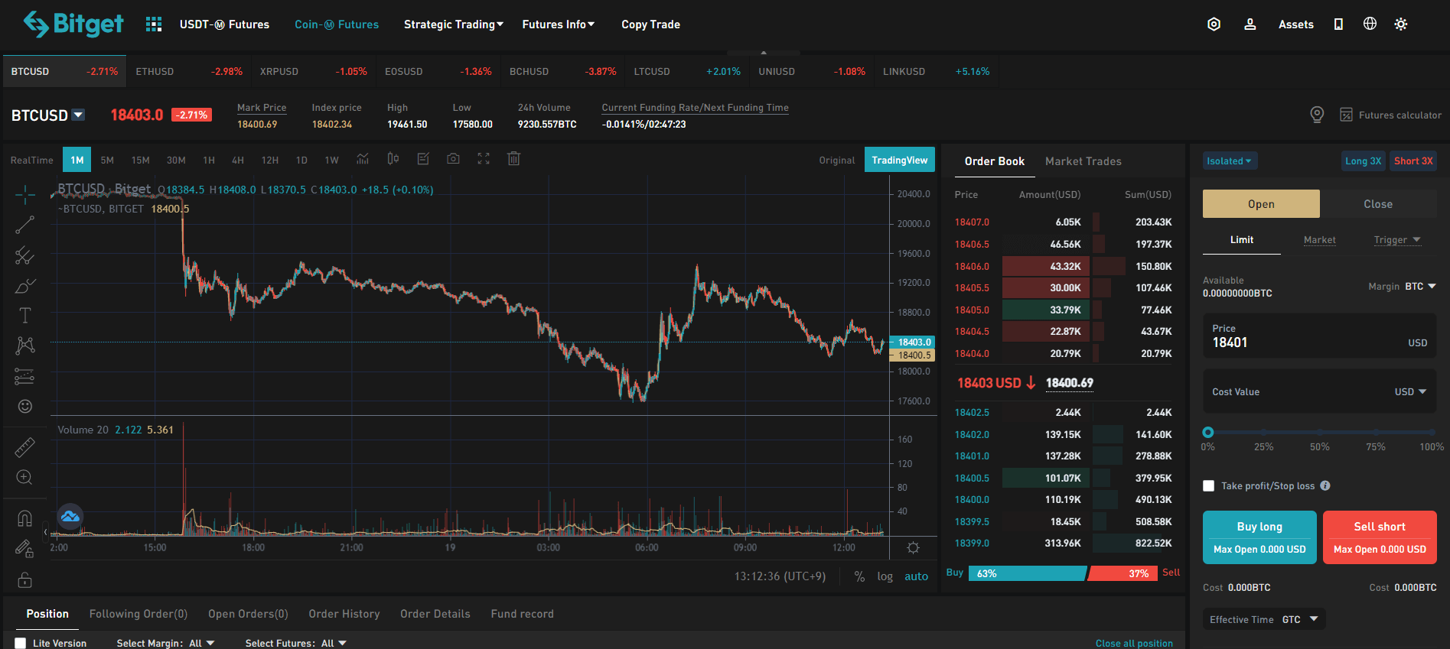The width and height of the screenshot is (1450, 649).
Task: Select ETHUSD in the ticker bar
Action: [189, 71]
